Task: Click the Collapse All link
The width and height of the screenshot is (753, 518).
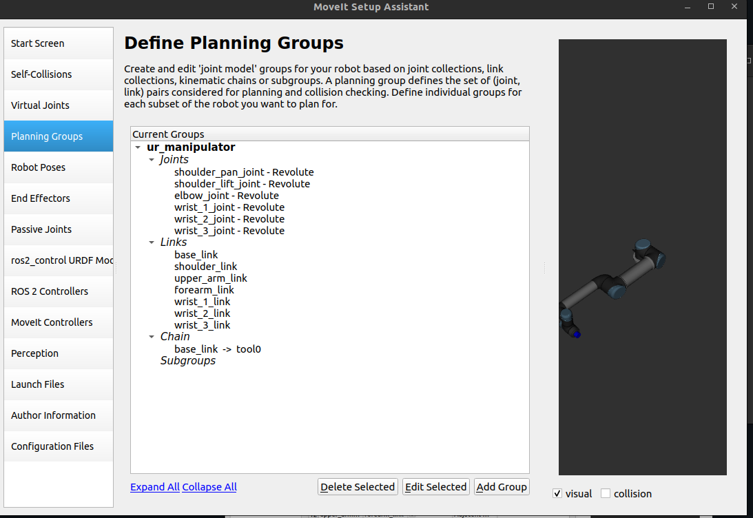Action: [209, 486]
